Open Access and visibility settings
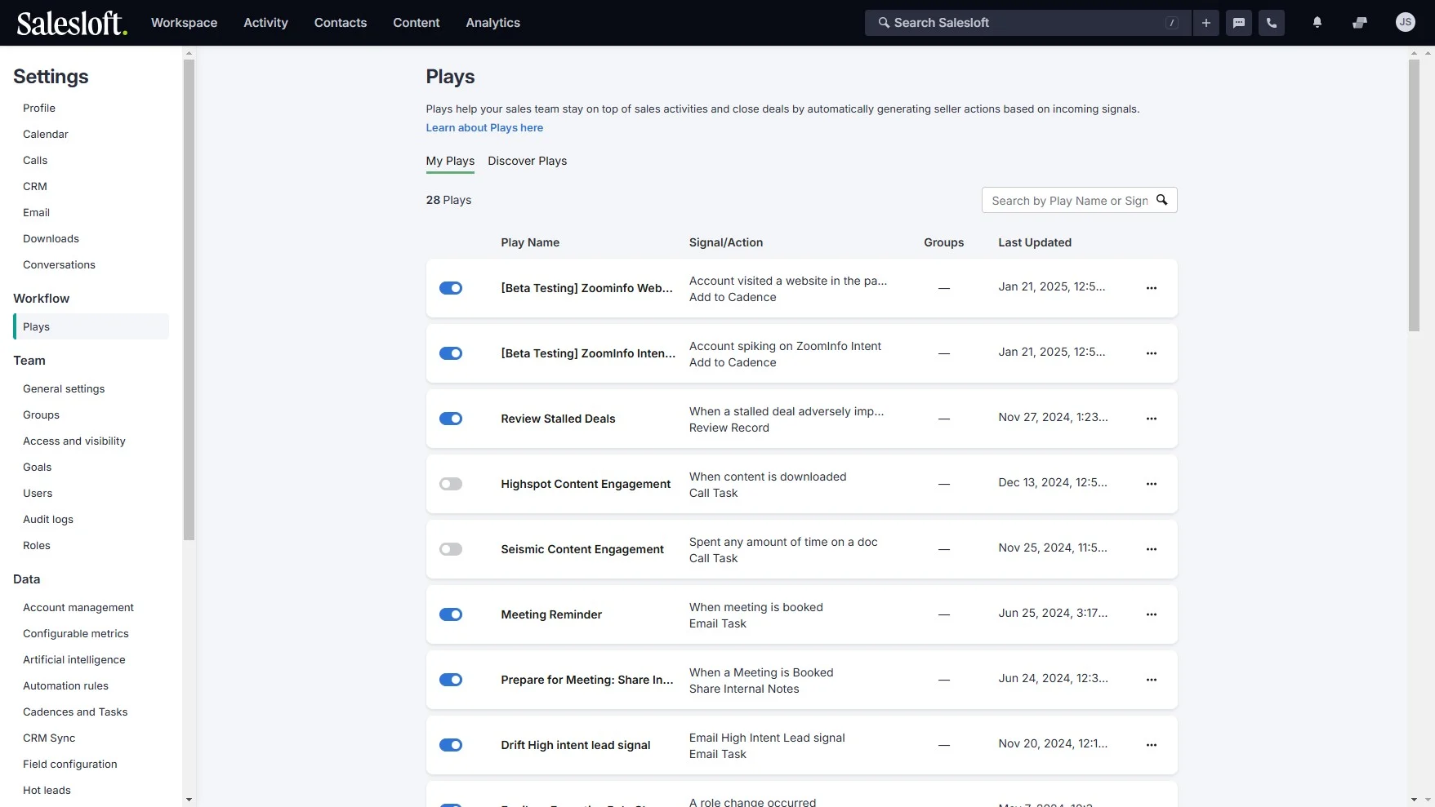The width and height of the screenshot is (1435, 807). tap(74, 441)
